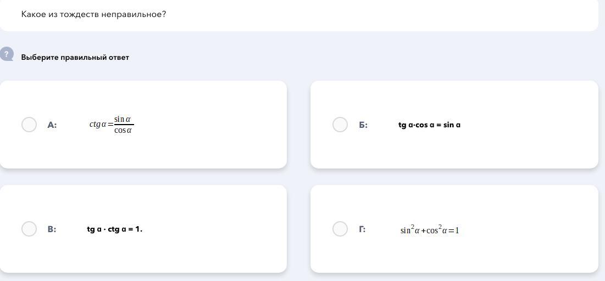Click the "Выберите правильный ответ" instruction text
Viewport: 605px width, 281px height.
coord(75,57)
